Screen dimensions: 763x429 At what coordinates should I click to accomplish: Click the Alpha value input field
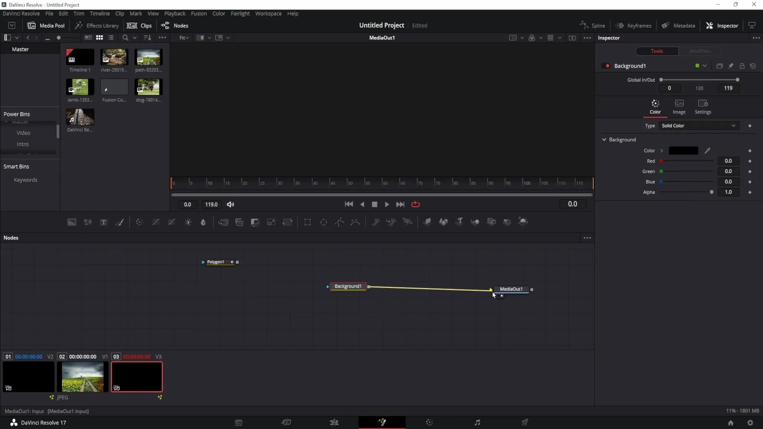click(x=728, y=192)
